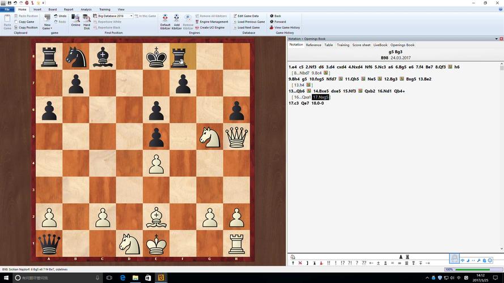This screenshot has width=504, height=283.
Task: Switch to the Board ribbon tab
Action: coord(52,10)
